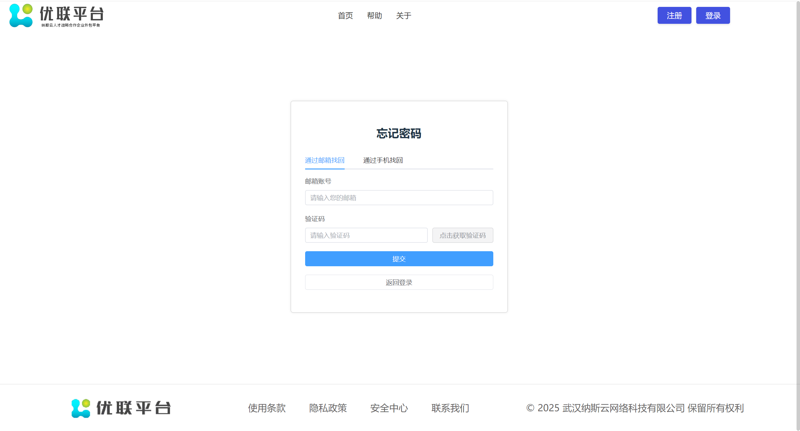Click the 忘记密码 heading
This screenshot has width=800, height=431.
[399, 133]
